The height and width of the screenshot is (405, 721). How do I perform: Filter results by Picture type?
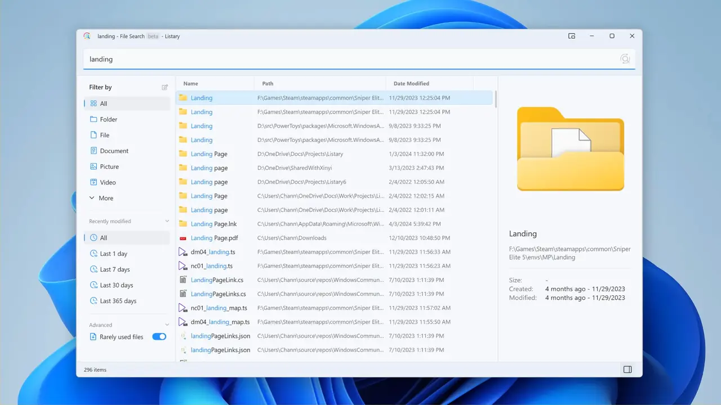[109, 166]
